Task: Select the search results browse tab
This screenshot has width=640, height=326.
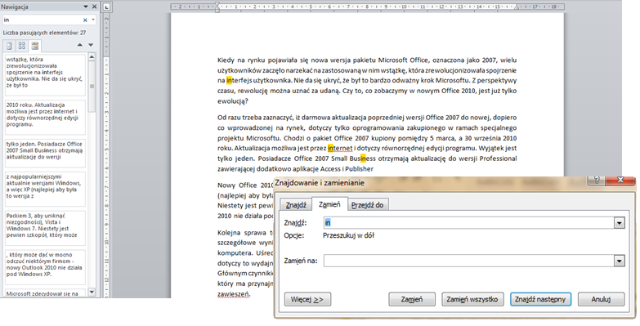Action: coord(35,46)
